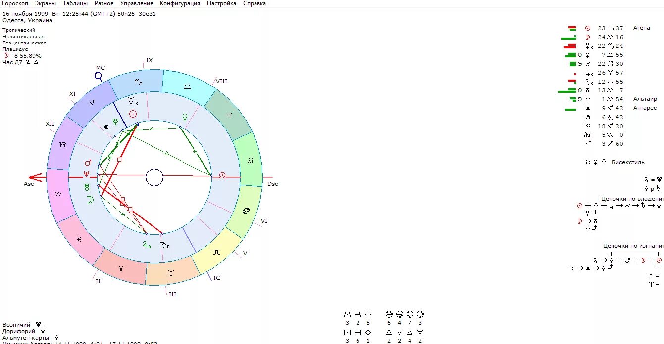Click the trapezoid-with-dot cross icon
Viewport: 664px width, 344px height.
point(347,314)
